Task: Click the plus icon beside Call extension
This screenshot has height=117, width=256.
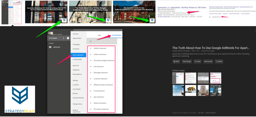Action: 90,66
